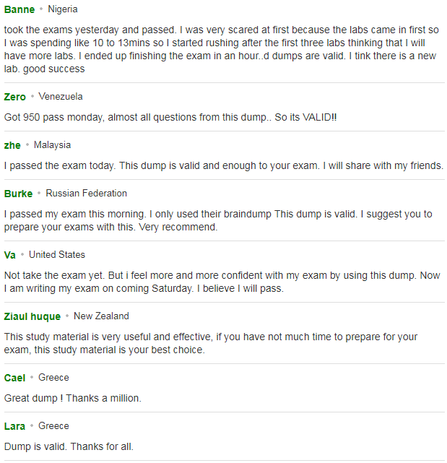Click Banne's review about the labs

[222, 49]
